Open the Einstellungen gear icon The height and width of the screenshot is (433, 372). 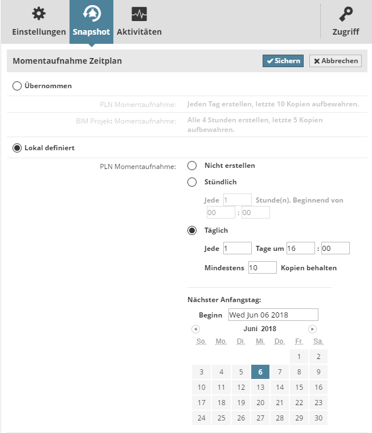coord(38,14)
